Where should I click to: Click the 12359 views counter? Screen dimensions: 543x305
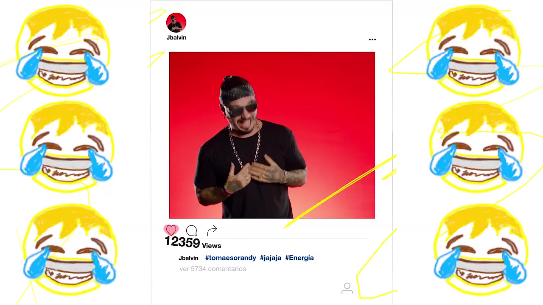point(182,242)
